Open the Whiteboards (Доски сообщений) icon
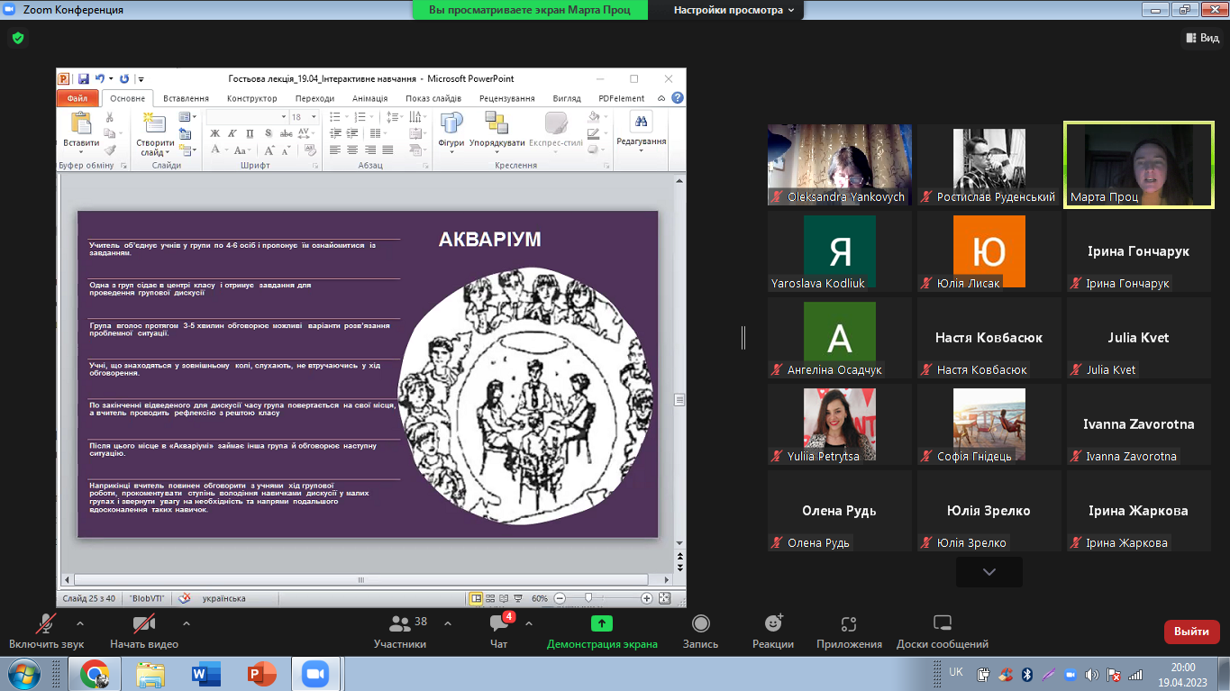 coord(942,624)
